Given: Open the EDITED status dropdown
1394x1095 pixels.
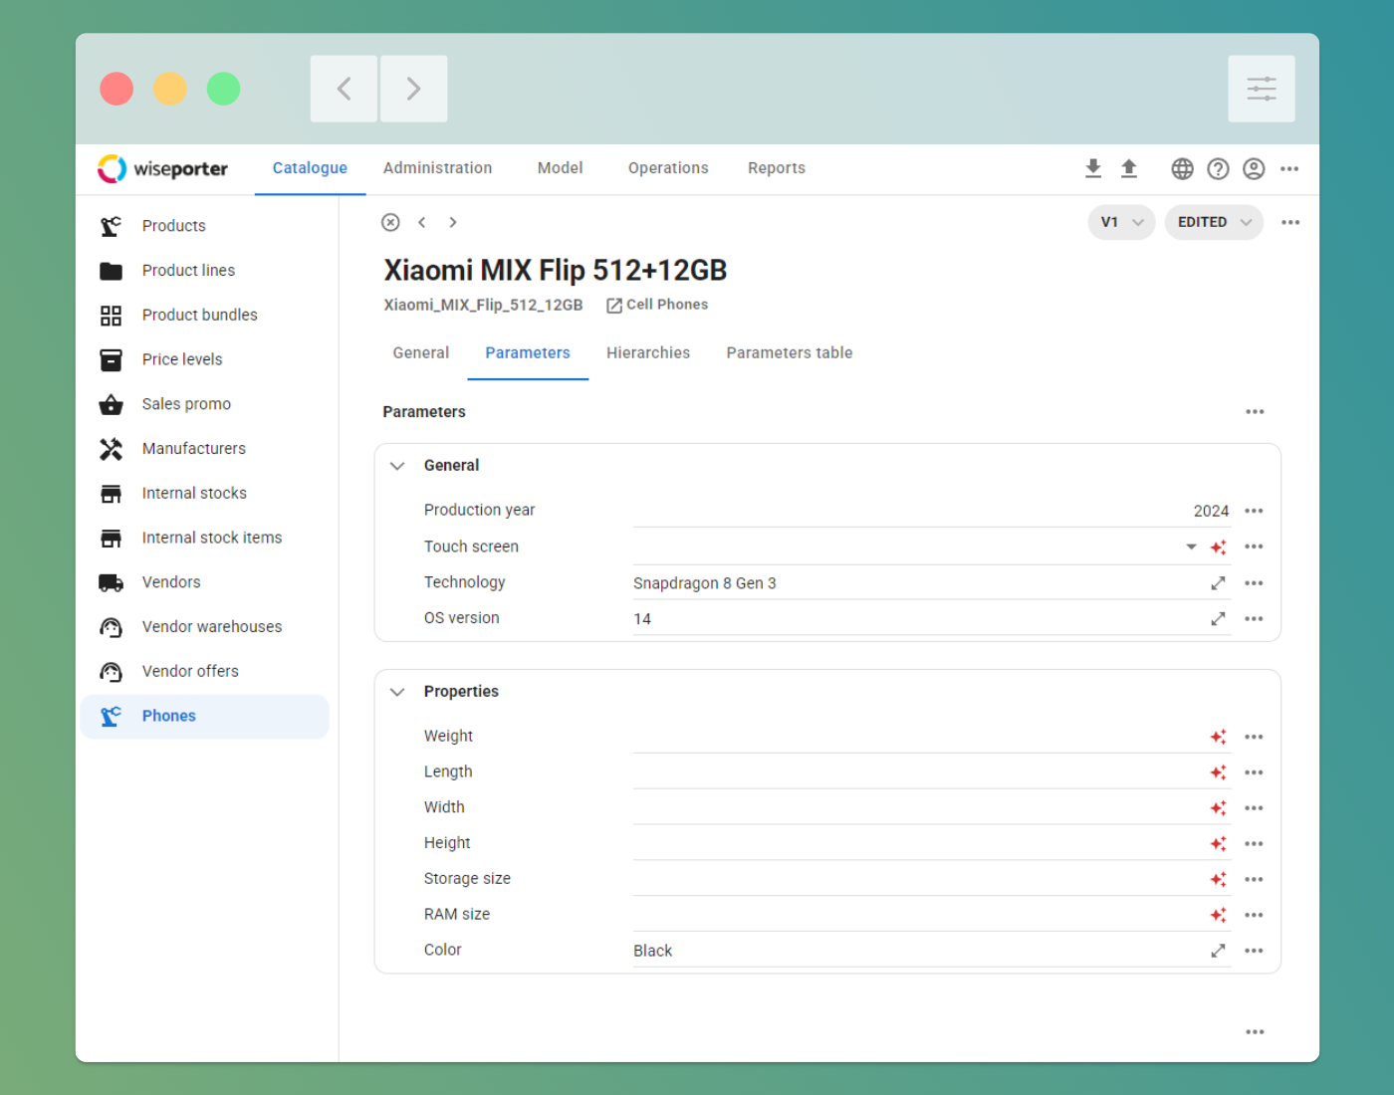Looking at the screenshot, I should tap(1214, 222).
